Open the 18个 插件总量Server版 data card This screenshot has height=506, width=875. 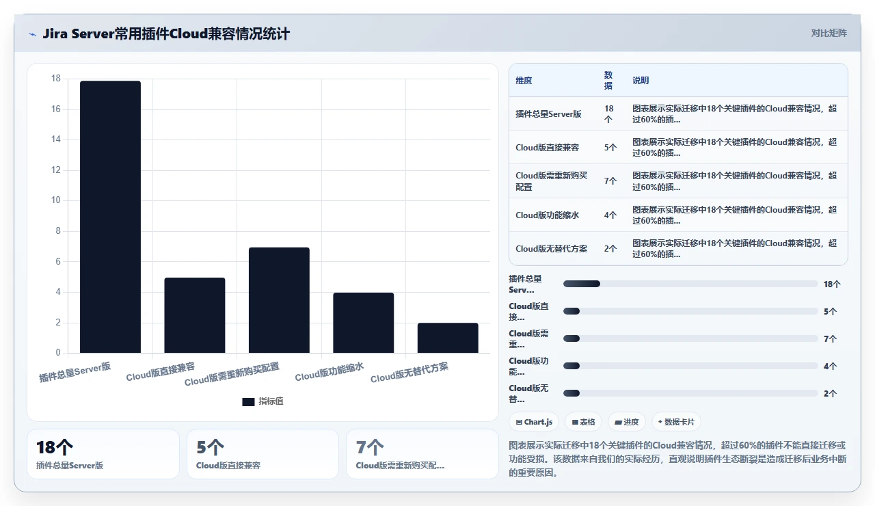pyautogui.click(x=103, y=454)
